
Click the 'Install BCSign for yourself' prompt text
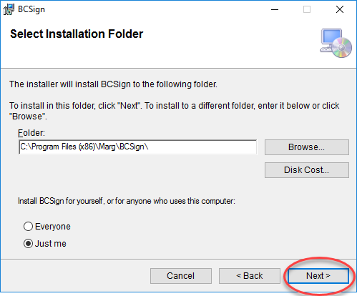127,201
